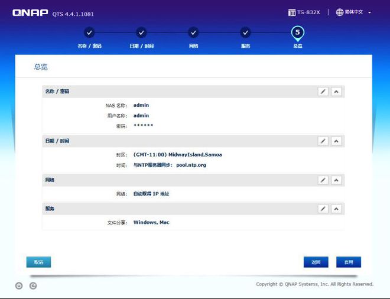Image resolution: width=390 pixels, height=299 pixels.
Task: Click the 取消 cancel button
Action: click(38, 262)
